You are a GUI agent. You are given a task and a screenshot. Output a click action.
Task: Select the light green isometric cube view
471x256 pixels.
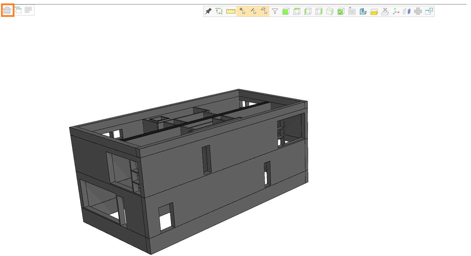(330, 11)
